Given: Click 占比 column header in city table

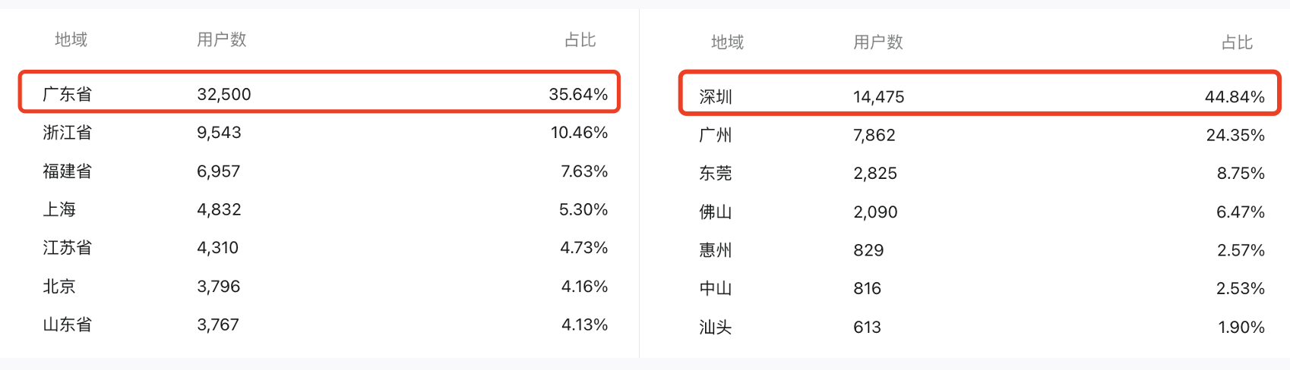Looking at the screenshot, I should click(1237, 42).
